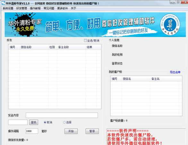
Task: Open the 好友管理 menu
Action: tap(21, 8)
